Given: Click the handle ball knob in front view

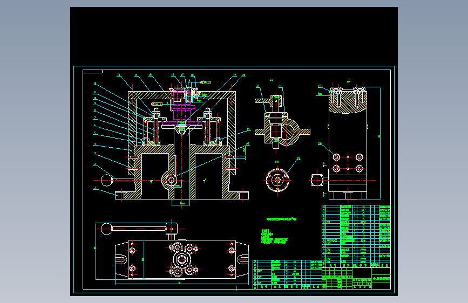Looking at the screenshot, I should (106, 181).
